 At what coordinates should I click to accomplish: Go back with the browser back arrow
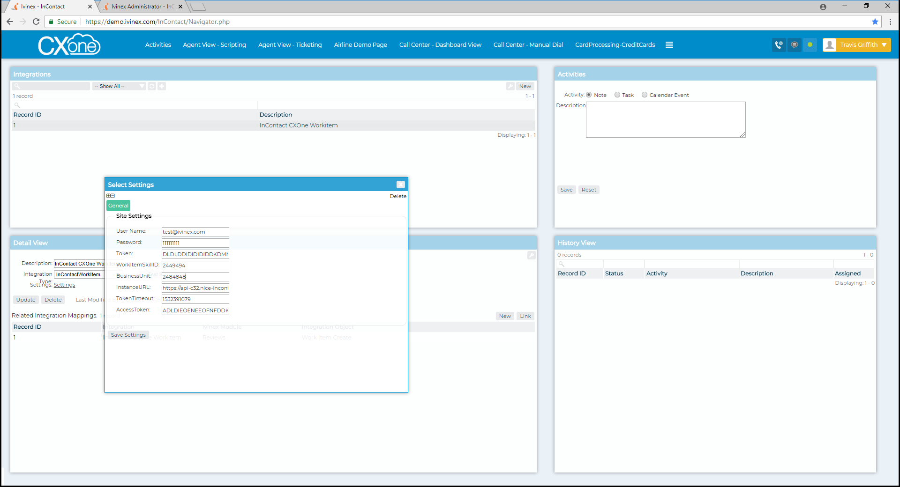(10, 22)
